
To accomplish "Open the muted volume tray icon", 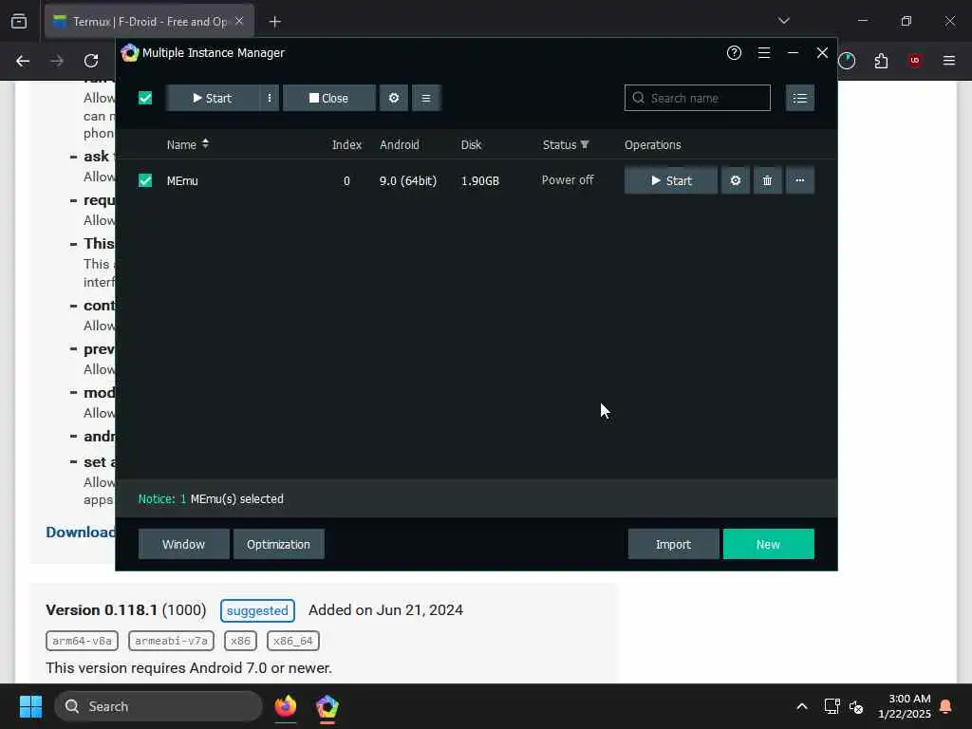I will click(x=857, y=706).
